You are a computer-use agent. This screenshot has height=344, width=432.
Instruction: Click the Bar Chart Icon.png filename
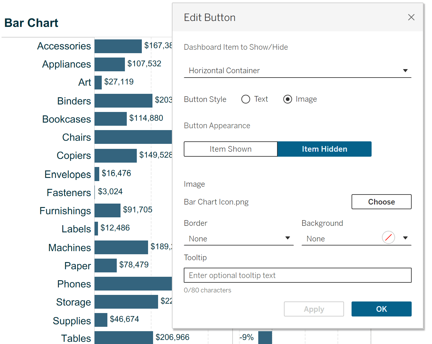(216, 202)
